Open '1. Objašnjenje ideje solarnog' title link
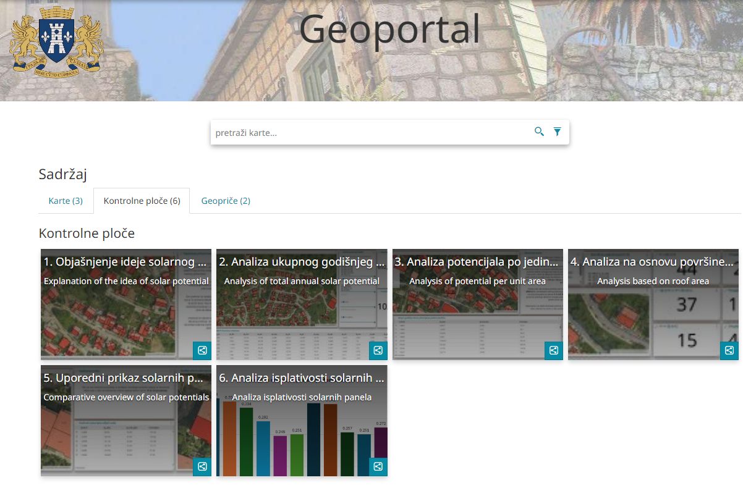The width and height of the screenshot is (743, 488). [x=125, y=262]
